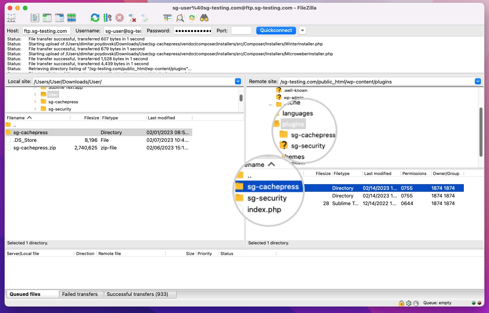This screenshot has width=489, height=313.
Task: Toggle processing of the transfer queue
Action: pos(107,18)
